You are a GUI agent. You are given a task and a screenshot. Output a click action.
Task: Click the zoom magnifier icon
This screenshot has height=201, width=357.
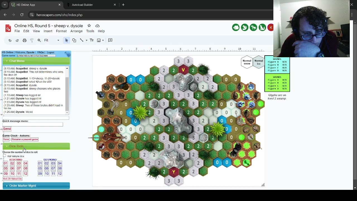[39, 40]
